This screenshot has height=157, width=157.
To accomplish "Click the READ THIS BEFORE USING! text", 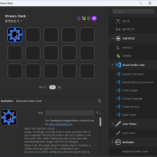I will point(40,129).
